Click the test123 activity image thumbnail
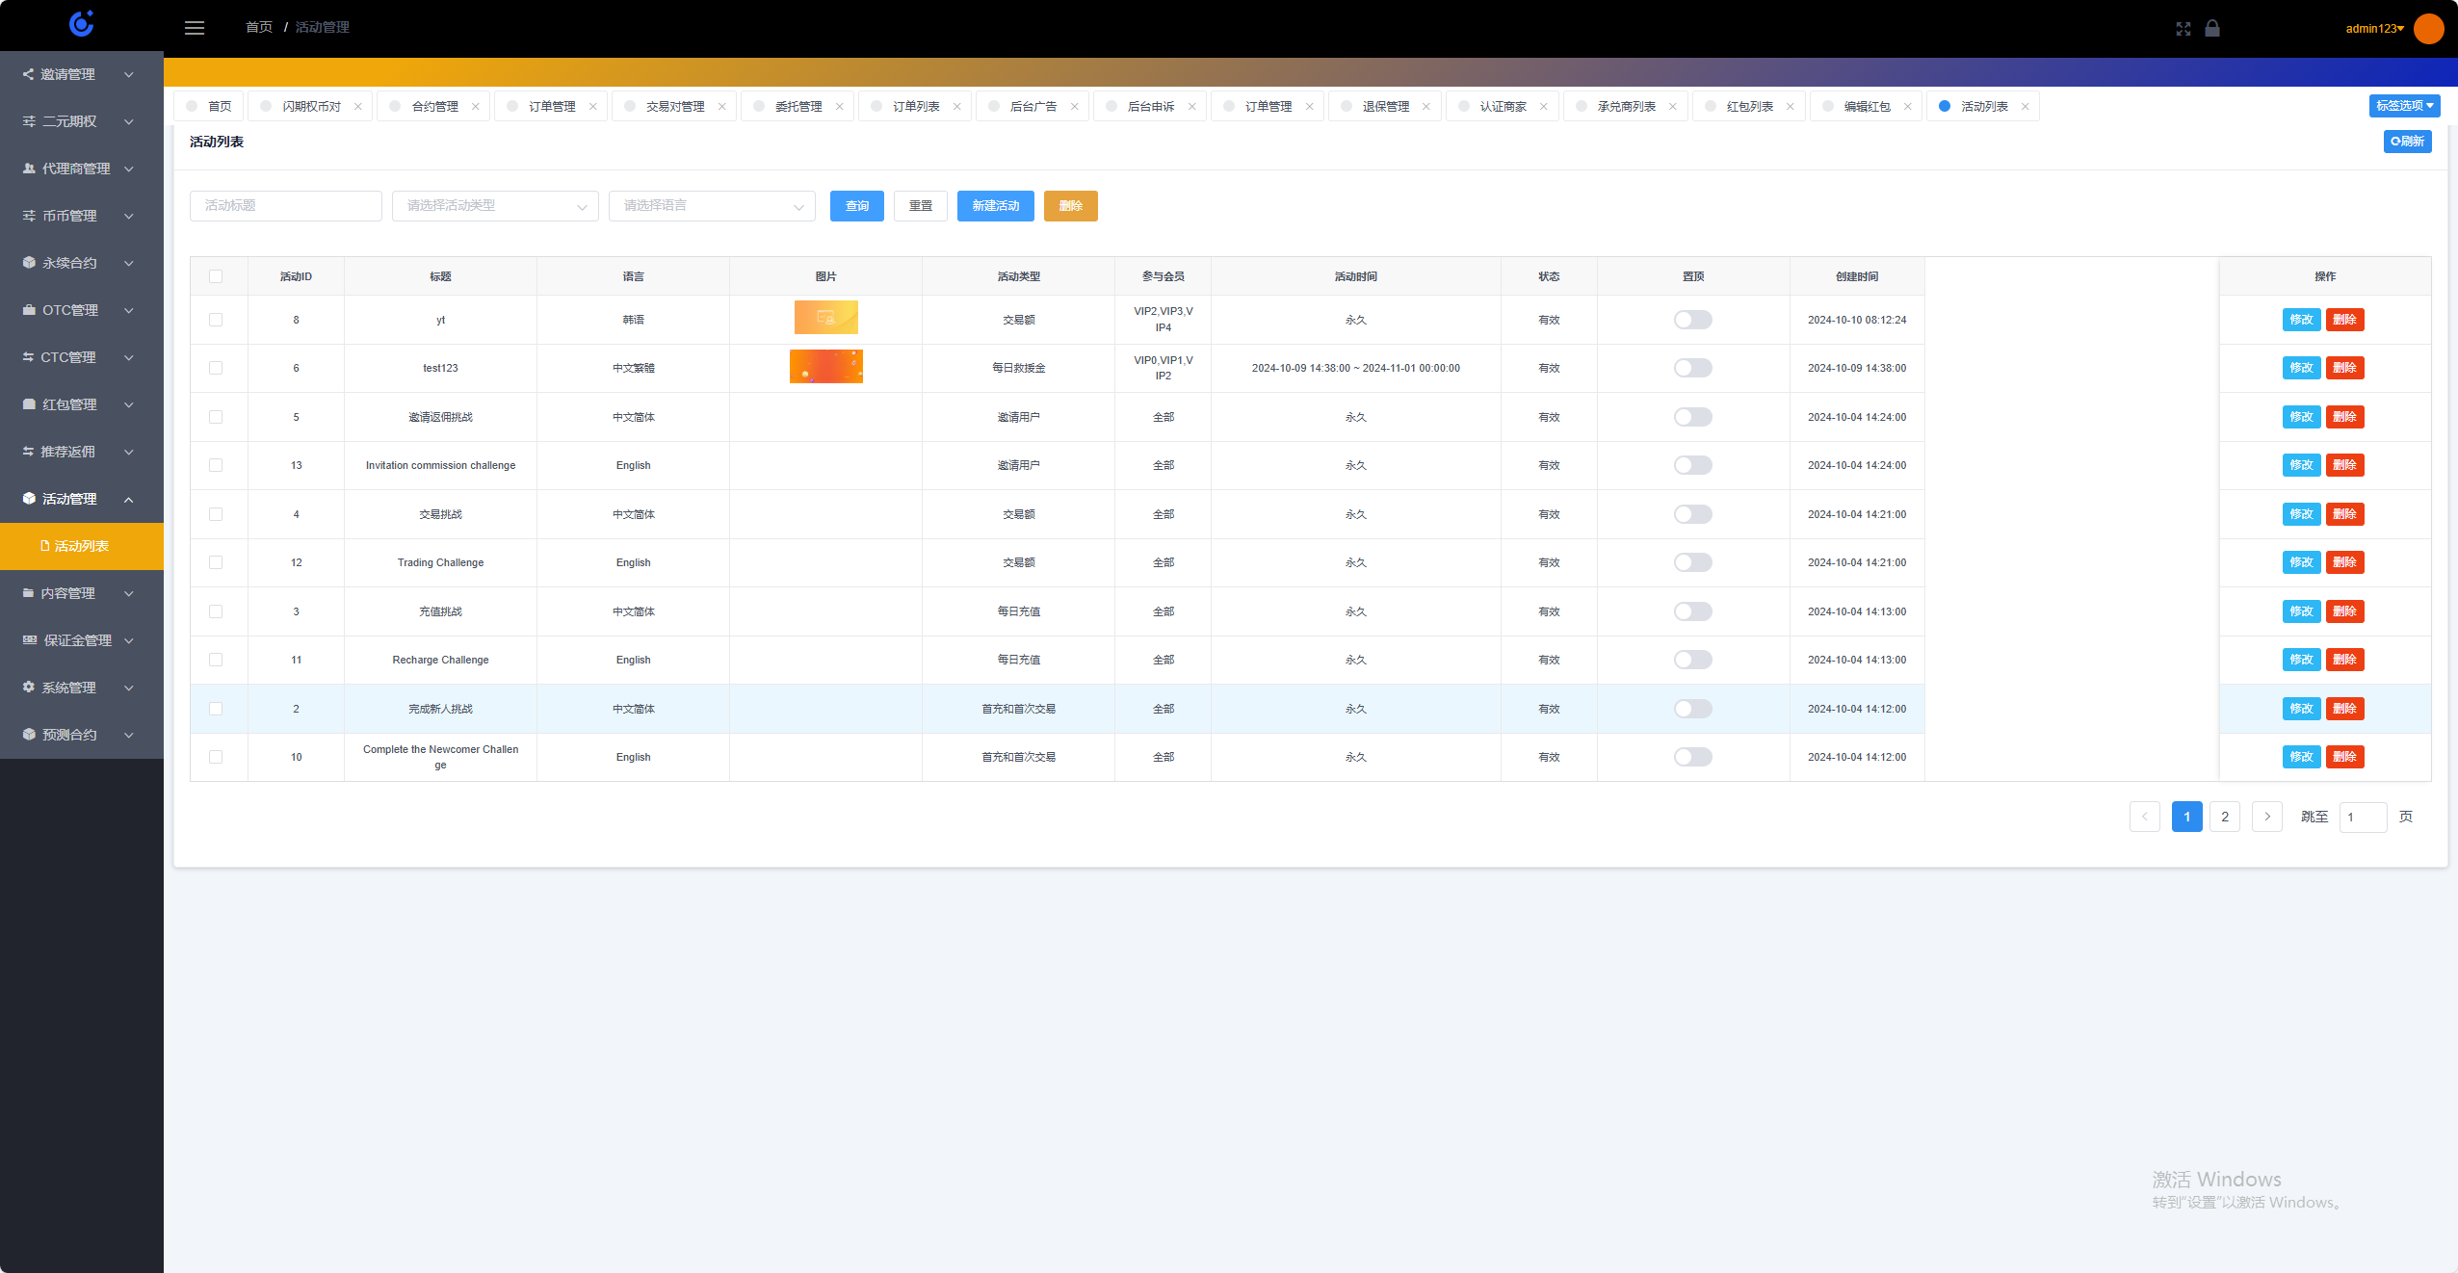Image resolution: width=2458 pixels, height=1273 pixels. (825, 367)
